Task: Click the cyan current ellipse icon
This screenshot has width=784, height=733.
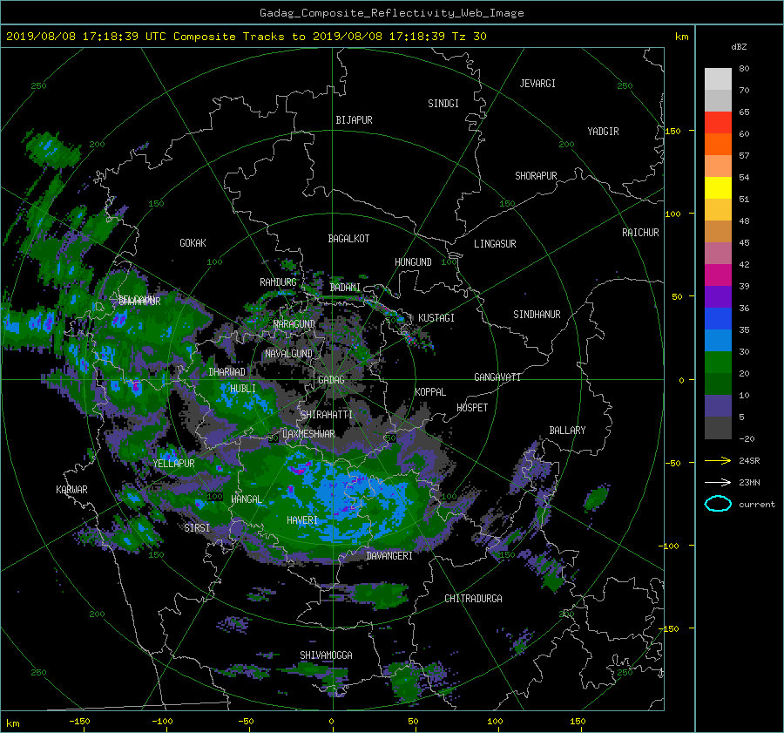Action: point(718,504)
